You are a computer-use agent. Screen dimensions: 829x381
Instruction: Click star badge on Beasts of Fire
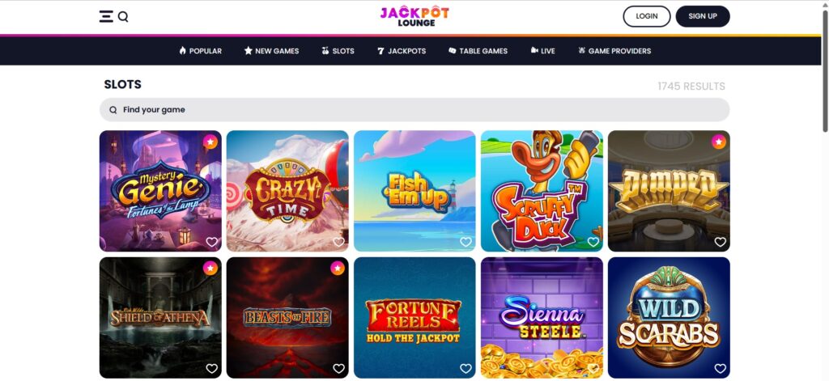point(338,268)
